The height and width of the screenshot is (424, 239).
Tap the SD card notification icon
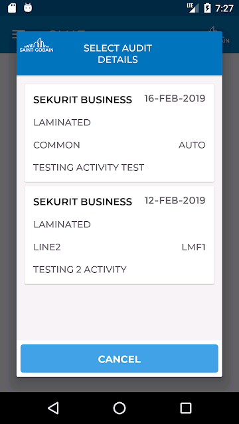[x=12, y=8]
